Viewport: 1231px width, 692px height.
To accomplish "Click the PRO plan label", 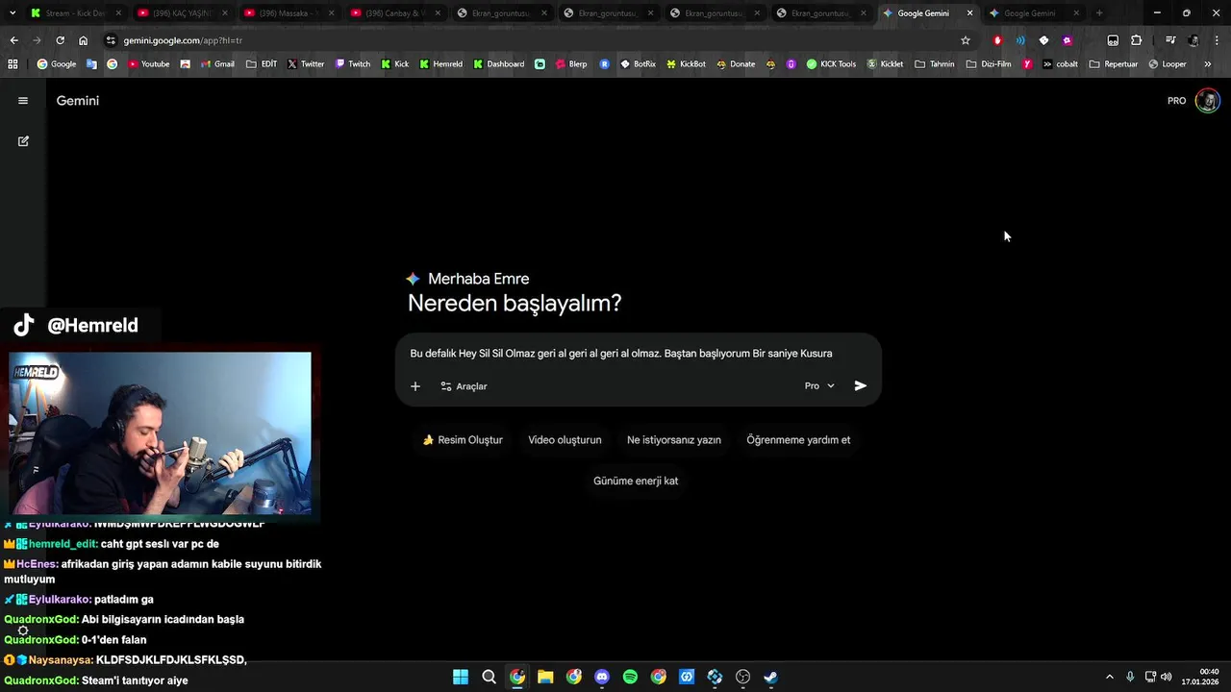I will click(1176, 101).
